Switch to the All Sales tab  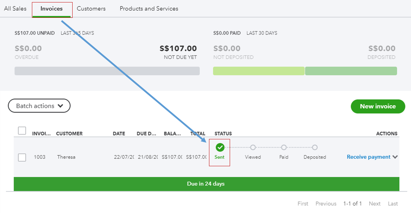click(15, 8)
